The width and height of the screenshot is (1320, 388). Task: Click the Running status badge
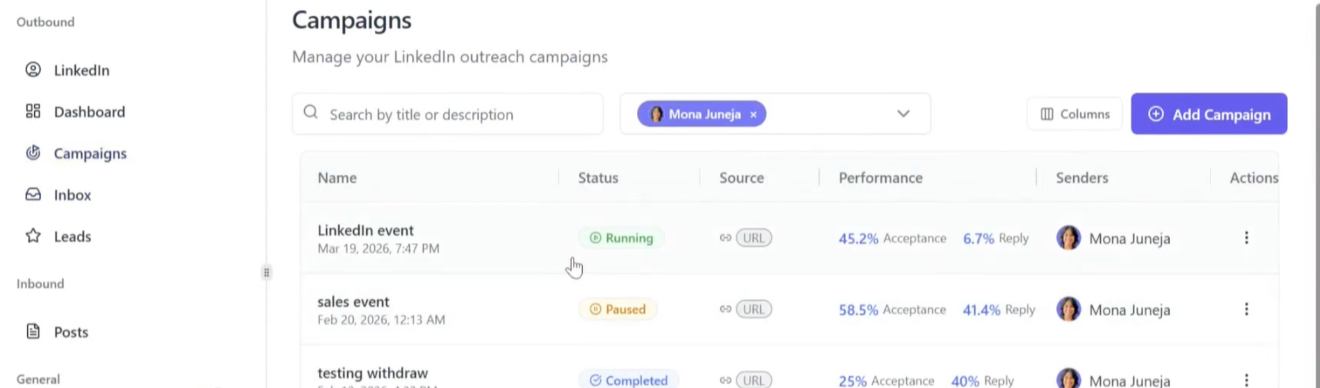click(621, 238)
